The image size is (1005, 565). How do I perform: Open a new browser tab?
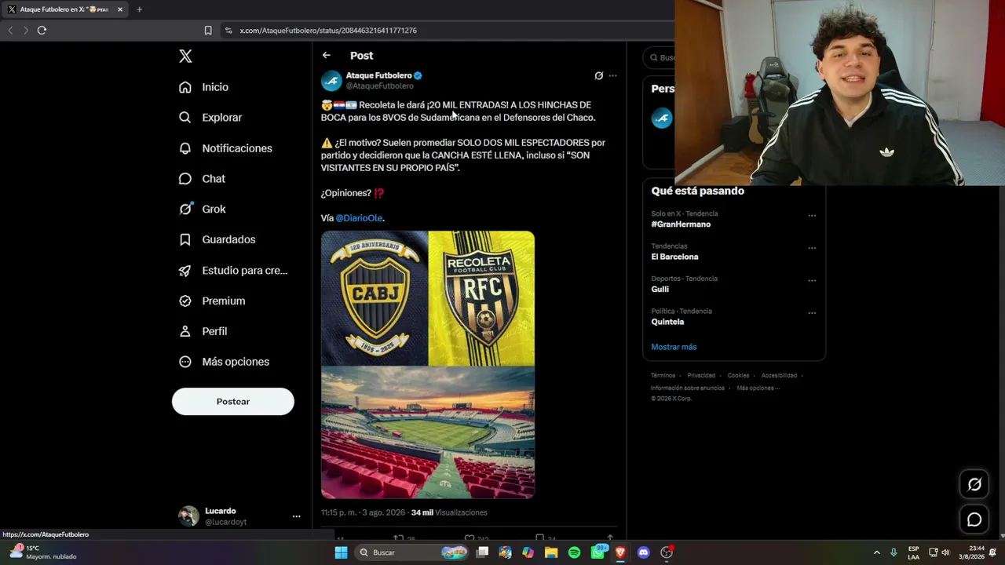[x=139, y=9]
